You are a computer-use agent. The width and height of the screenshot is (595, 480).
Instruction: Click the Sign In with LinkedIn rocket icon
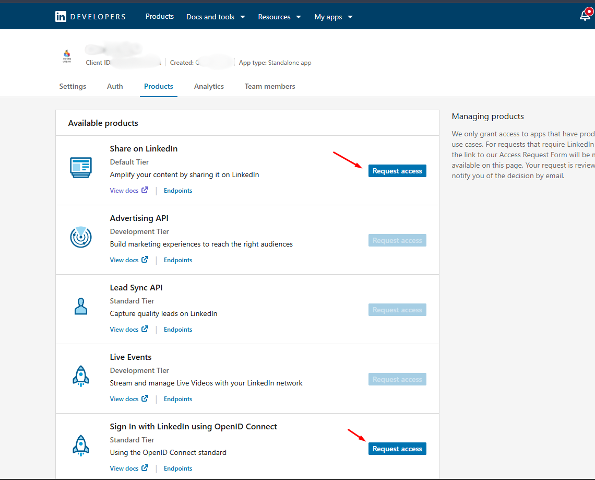[x=81, y=445]
